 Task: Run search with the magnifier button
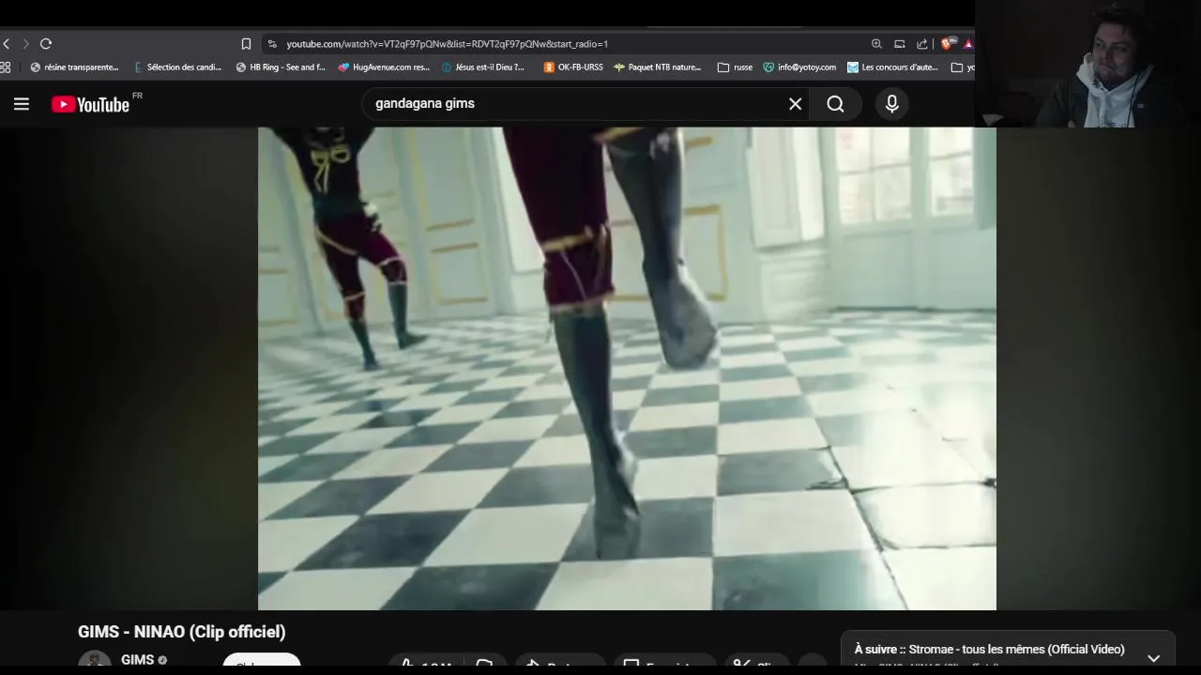pyautogui.click(x=835, y=104)
